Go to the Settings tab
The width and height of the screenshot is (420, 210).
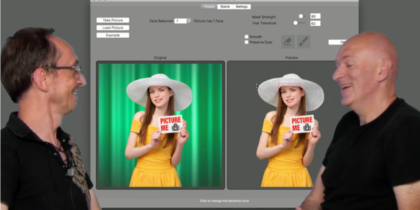241,7
